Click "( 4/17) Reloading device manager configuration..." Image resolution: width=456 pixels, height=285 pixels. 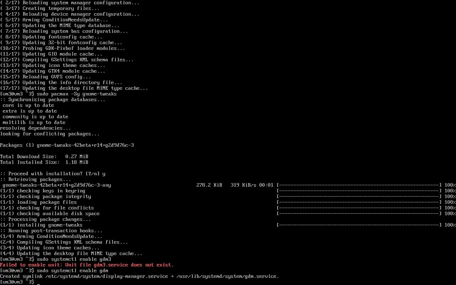(70, 14)
